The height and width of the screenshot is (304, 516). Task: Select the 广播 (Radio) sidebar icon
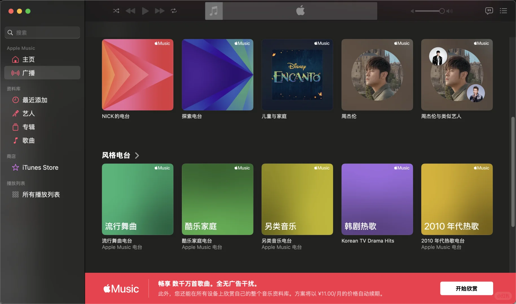coord(28,73)
